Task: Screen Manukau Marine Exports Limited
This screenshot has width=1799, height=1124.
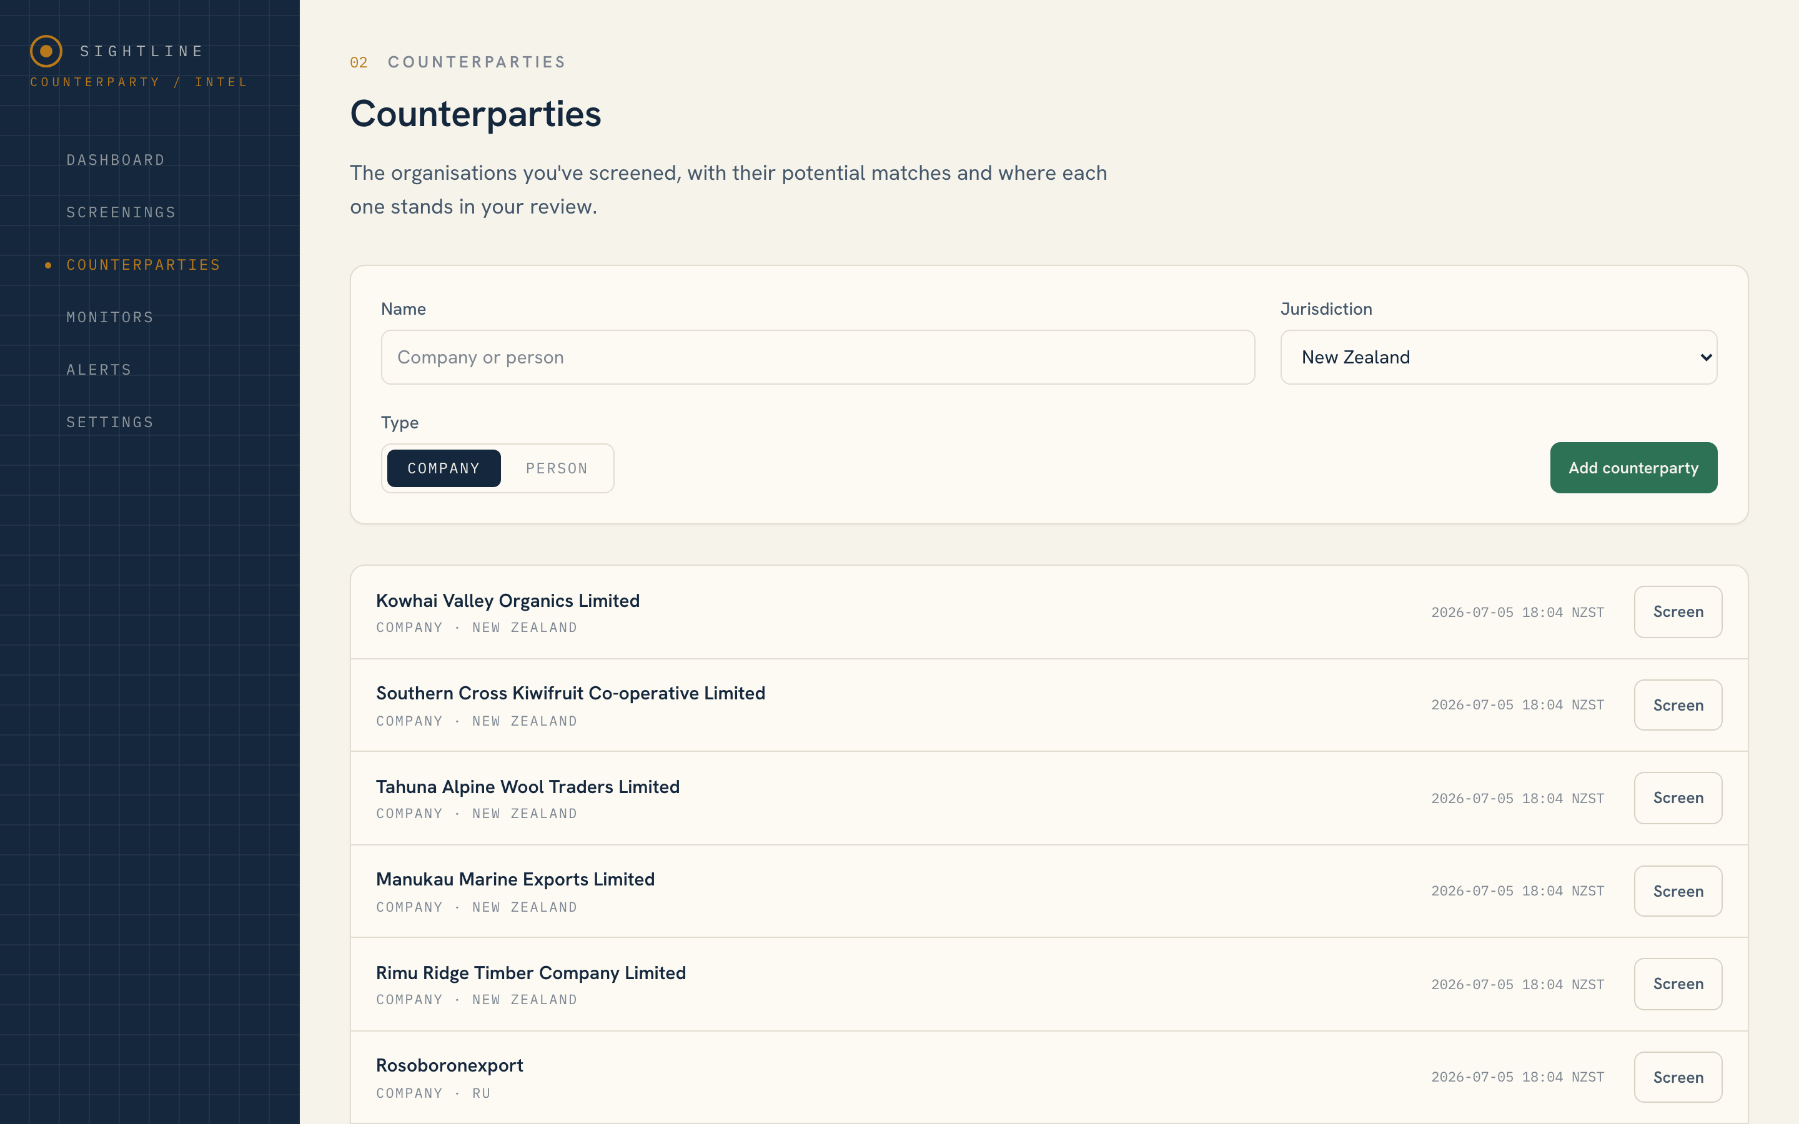Action: point(1678,890)
